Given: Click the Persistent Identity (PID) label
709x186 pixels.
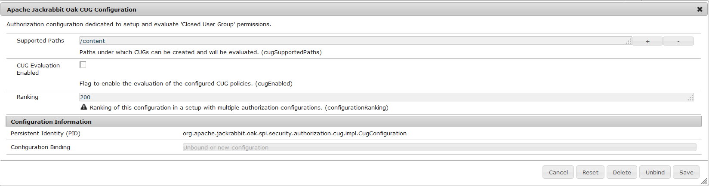Looking at the screenshot, I should 46,134.
